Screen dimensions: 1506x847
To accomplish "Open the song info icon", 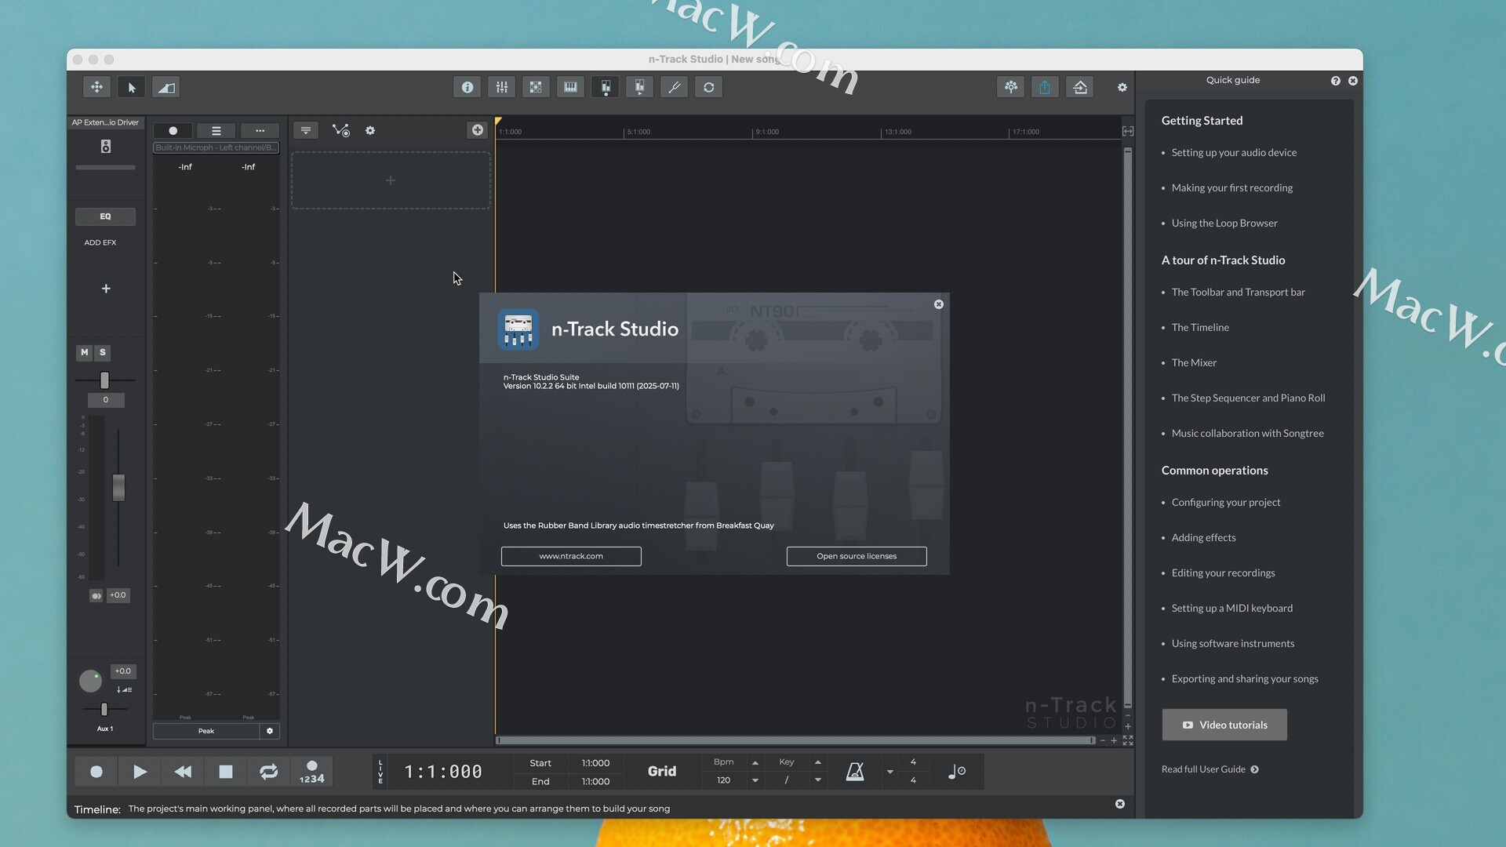I will [467, 87].
